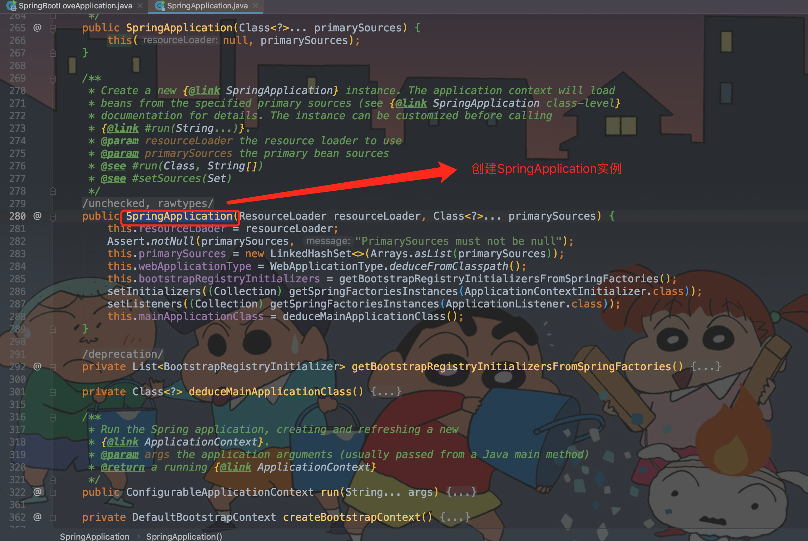This screenshot has width=808, height=541.
Task: Click setInitializers call on line 286
Action: (154, 291)
